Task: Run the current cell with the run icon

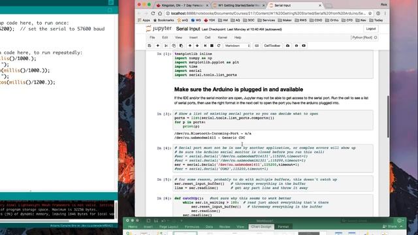Action: pos(205,46)
